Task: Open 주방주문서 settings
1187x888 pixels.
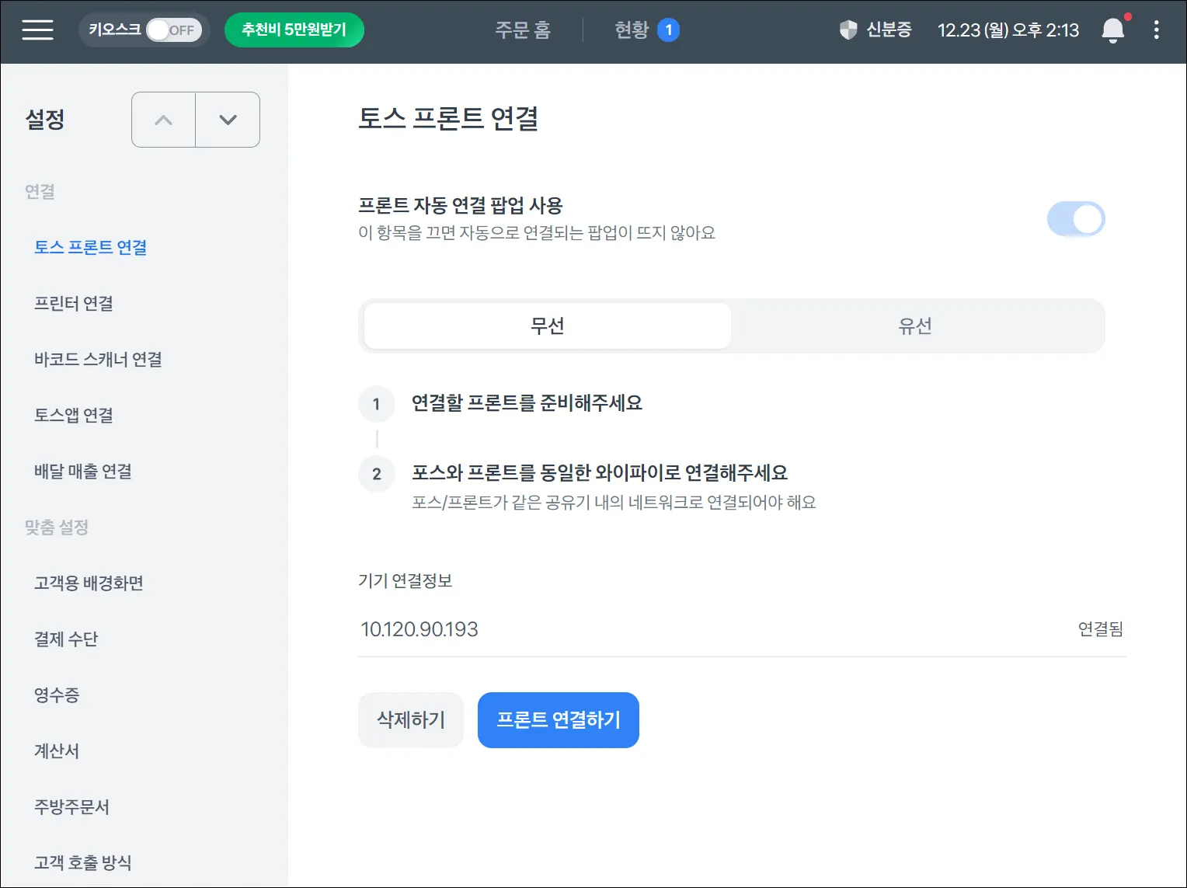Action: [71, 806]
